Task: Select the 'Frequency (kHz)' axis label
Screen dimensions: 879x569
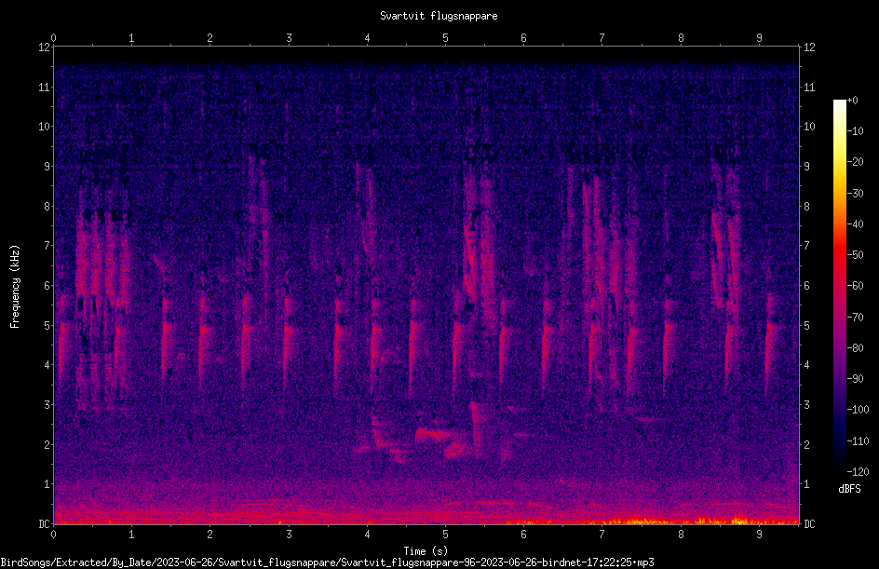Action: tap(15, 286)
